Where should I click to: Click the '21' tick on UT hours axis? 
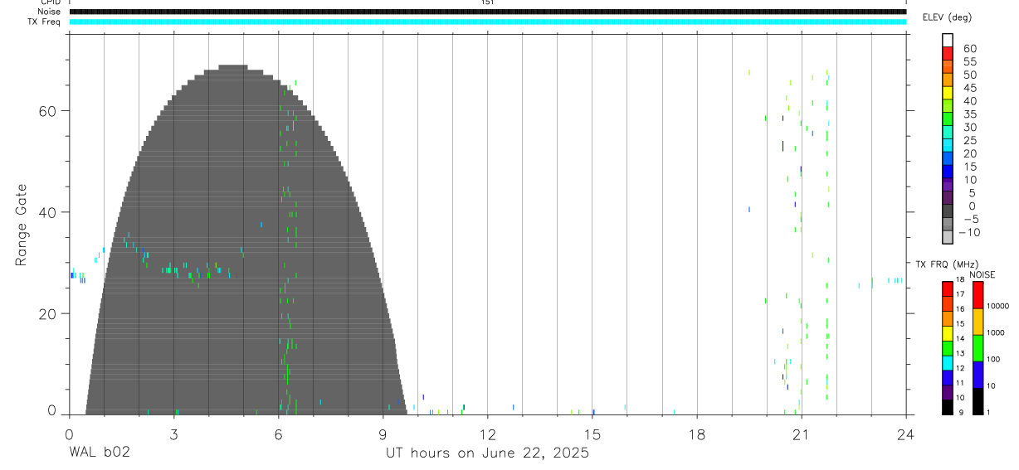(x=802, y=434)
